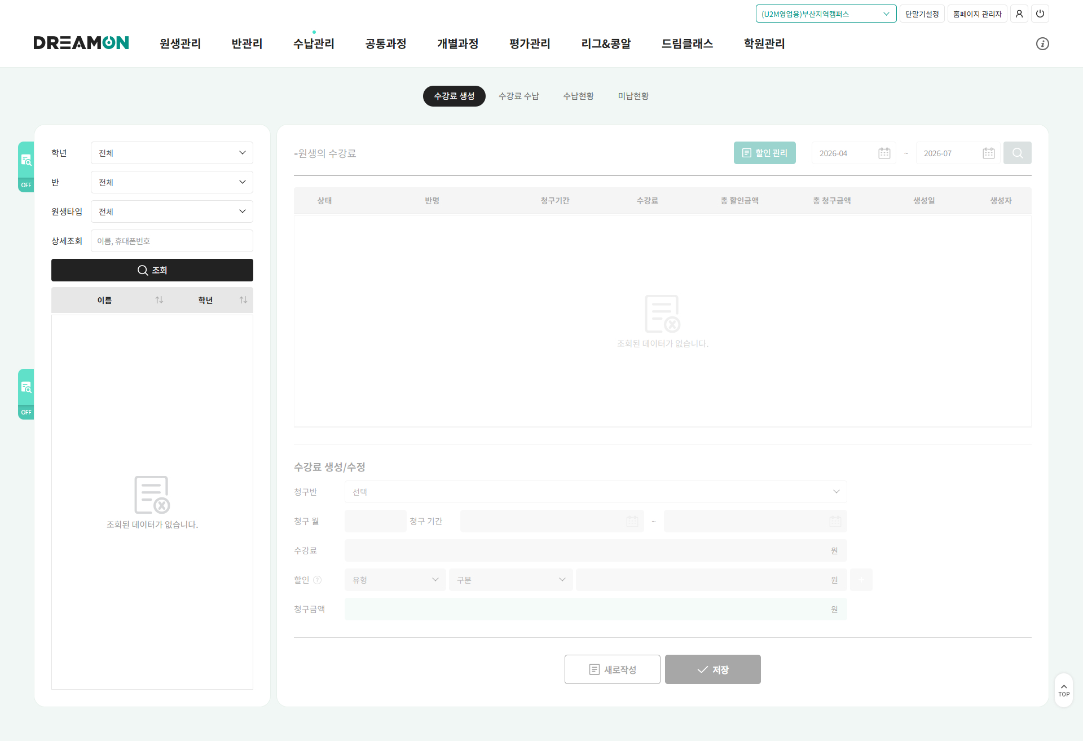This screenshot has height=741, width=1083.
Task: Open calendar for 청구 기간 end date
Action: [835, 521]
